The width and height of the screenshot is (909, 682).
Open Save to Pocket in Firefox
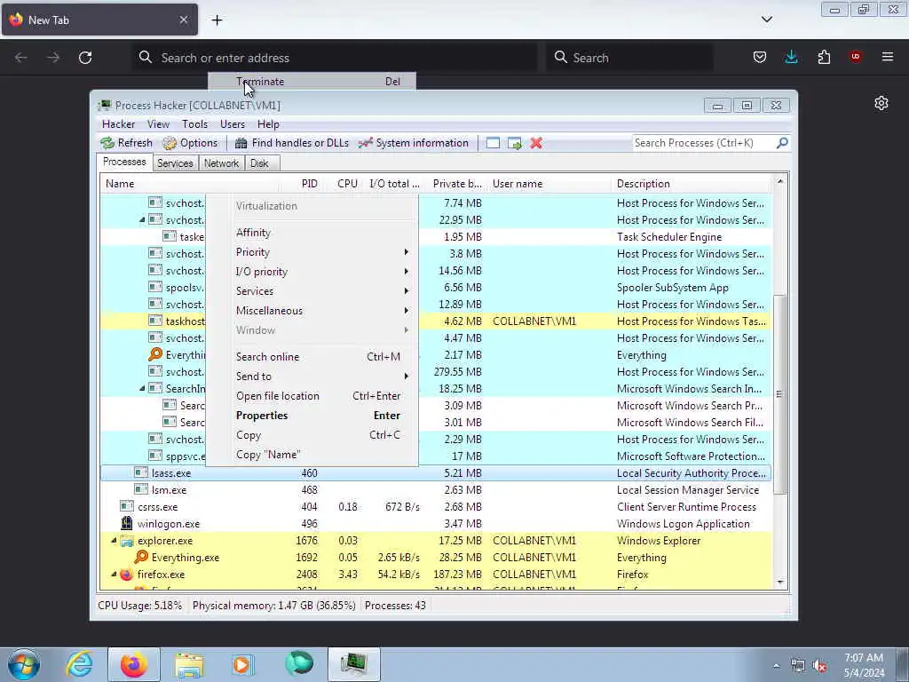760,57
